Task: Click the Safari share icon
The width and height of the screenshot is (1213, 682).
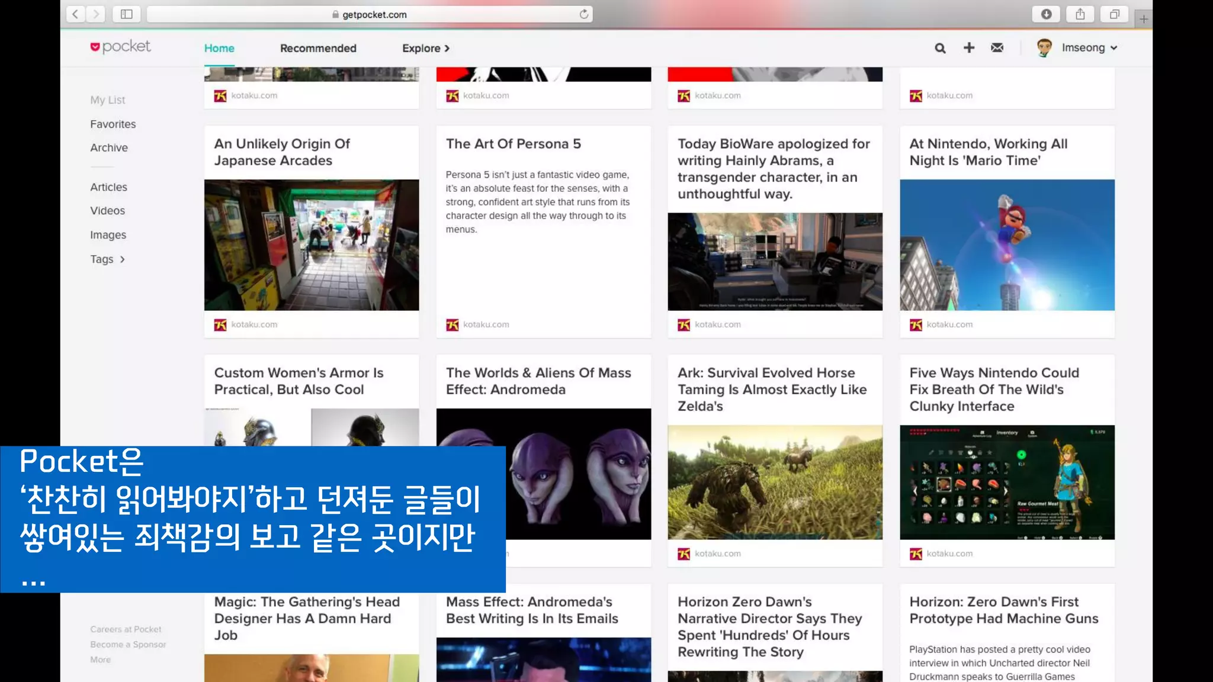Action: (x=1080, y=14)
